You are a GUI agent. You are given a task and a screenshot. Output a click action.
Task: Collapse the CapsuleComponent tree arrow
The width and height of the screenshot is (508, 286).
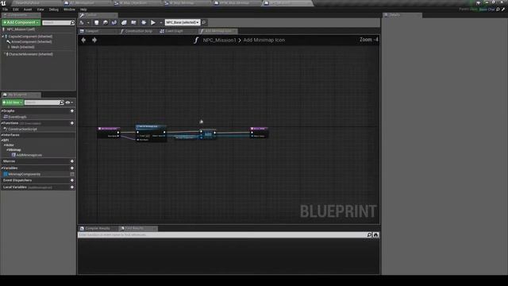pos(3,37)
